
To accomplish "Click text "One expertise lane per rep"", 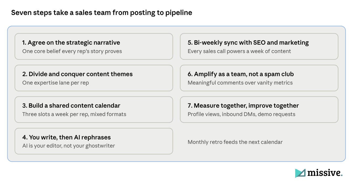I will click(x=56, y=83).
